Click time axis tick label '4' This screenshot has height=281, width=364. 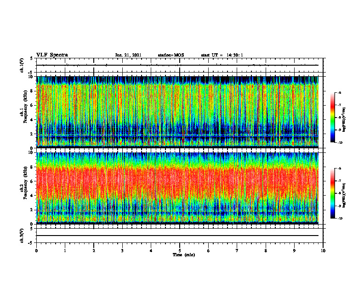click(151, 251)
